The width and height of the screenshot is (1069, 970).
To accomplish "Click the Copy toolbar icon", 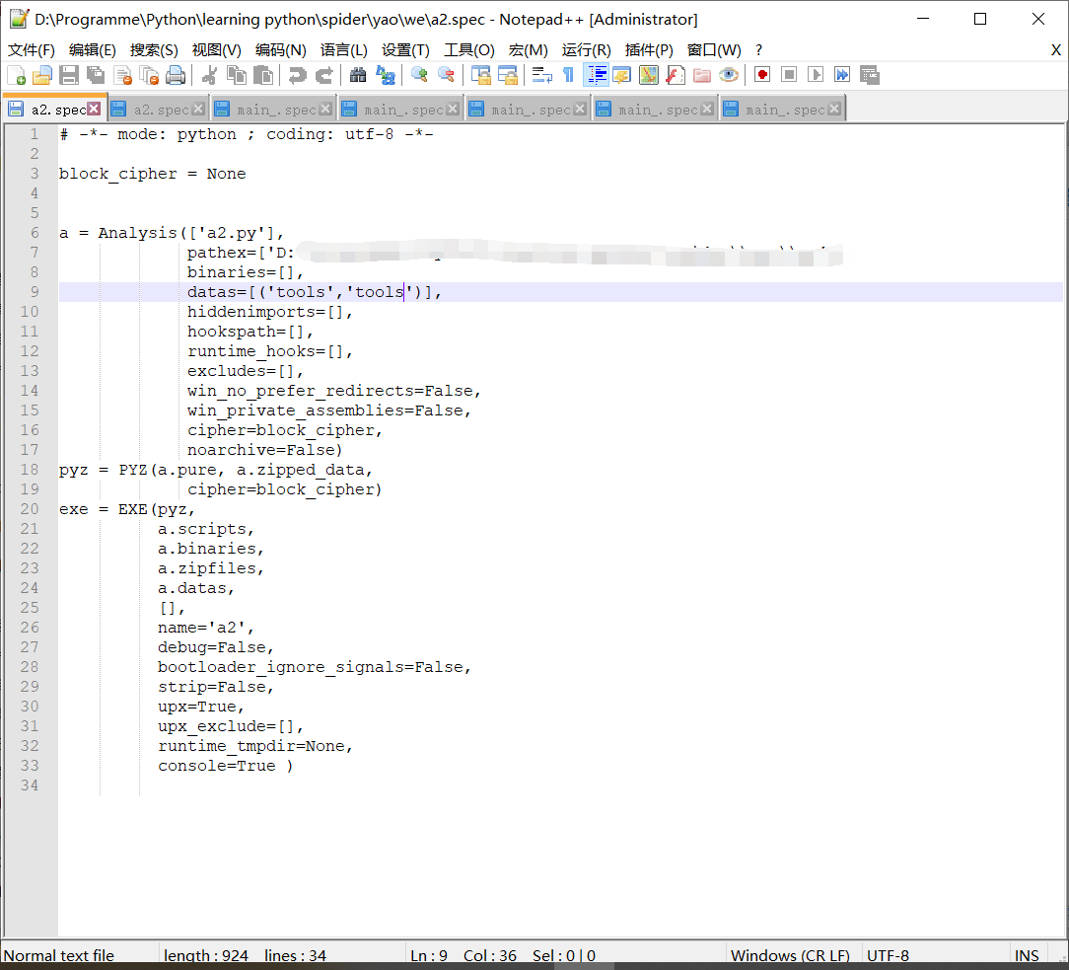I will point(237,75).
